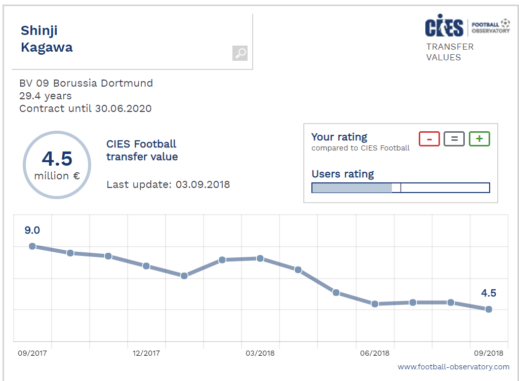
Task: Click the Last update date text
Action: [168, 184]
